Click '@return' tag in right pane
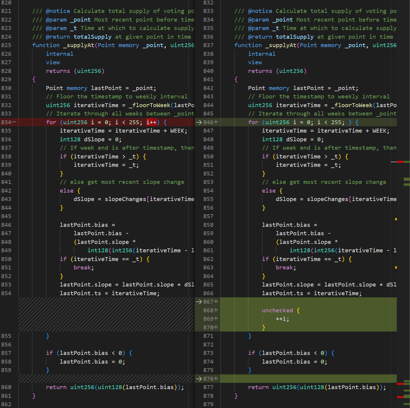 coord(260,37)
